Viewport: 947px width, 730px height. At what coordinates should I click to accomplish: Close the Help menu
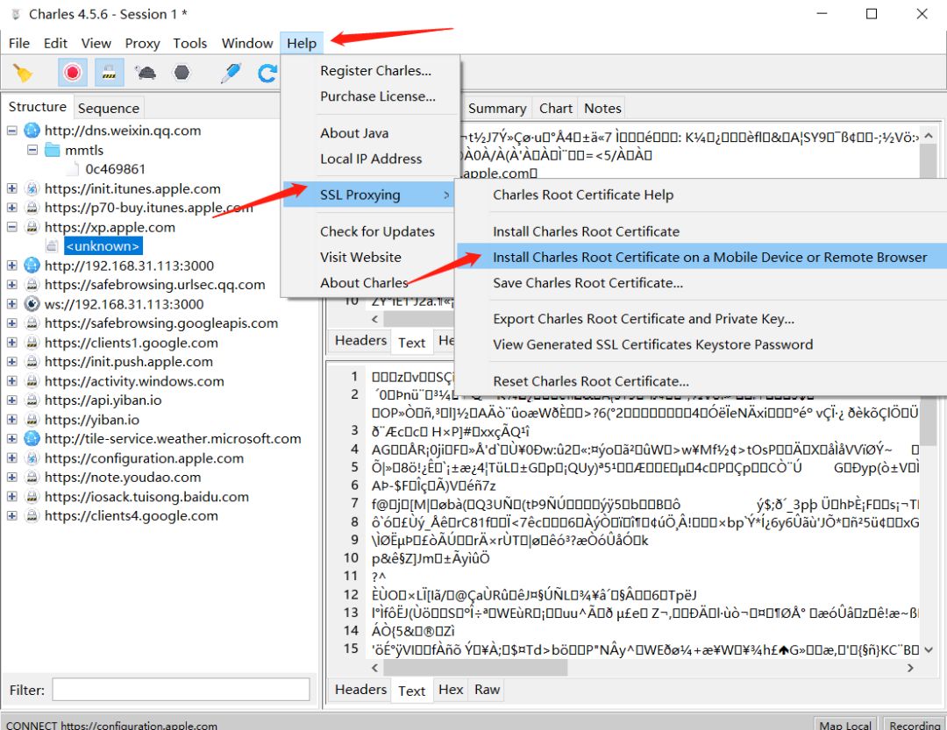coord(302,44)
